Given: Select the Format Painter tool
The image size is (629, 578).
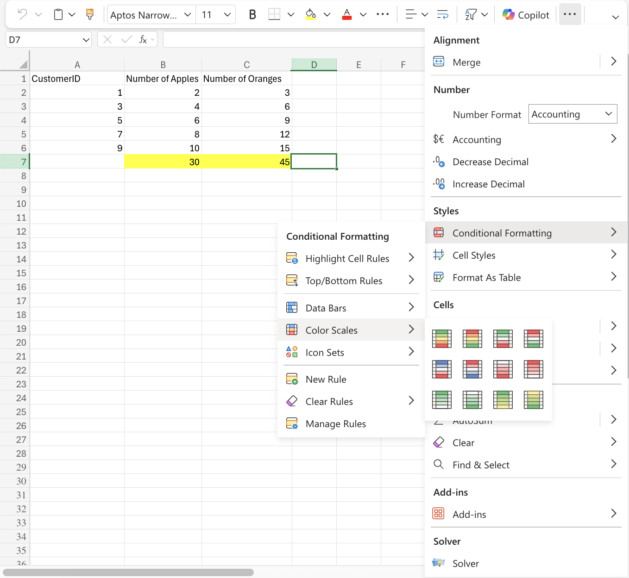Looking at the screenshot, I should 89,14.
